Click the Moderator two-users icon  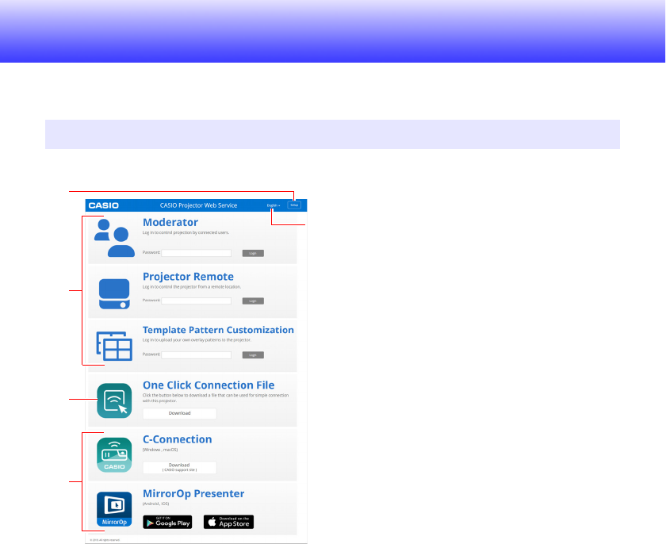click(x=114, y=238)
